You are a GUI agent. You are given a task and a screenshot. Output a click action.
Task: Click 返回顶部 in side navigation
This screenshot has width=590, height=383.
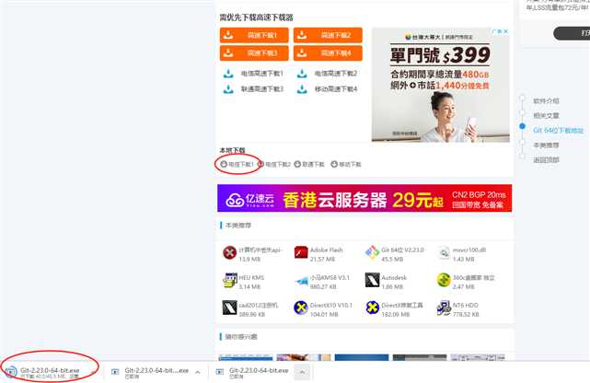(x=546, y=160)
